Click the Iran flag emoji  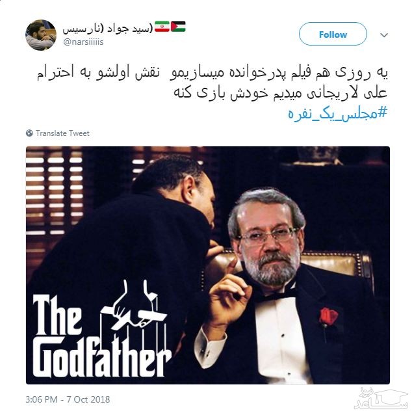click(162, 27)
